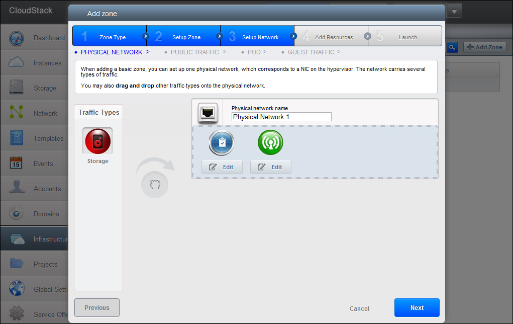
Task: Edit the Management traffic type
Action: tap(222, 167)
